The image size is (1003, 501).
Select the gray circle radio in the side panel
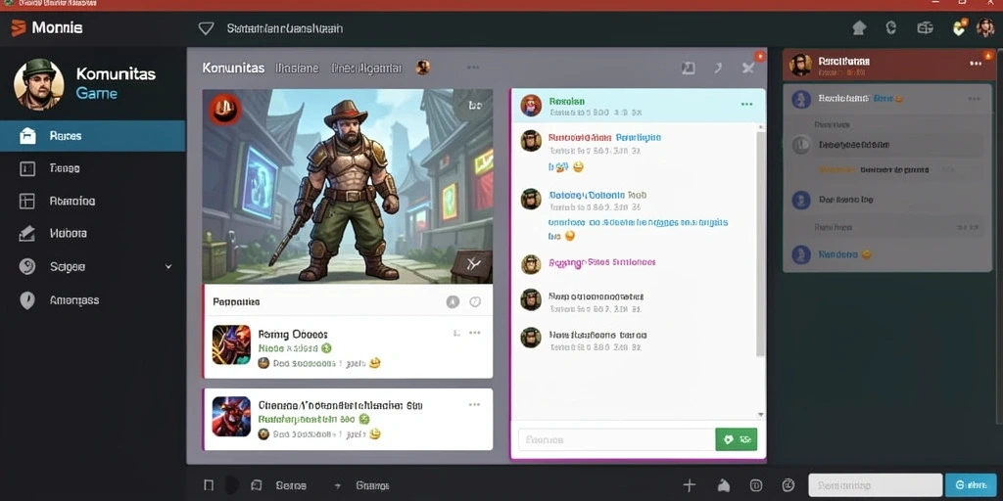[801, 145]
